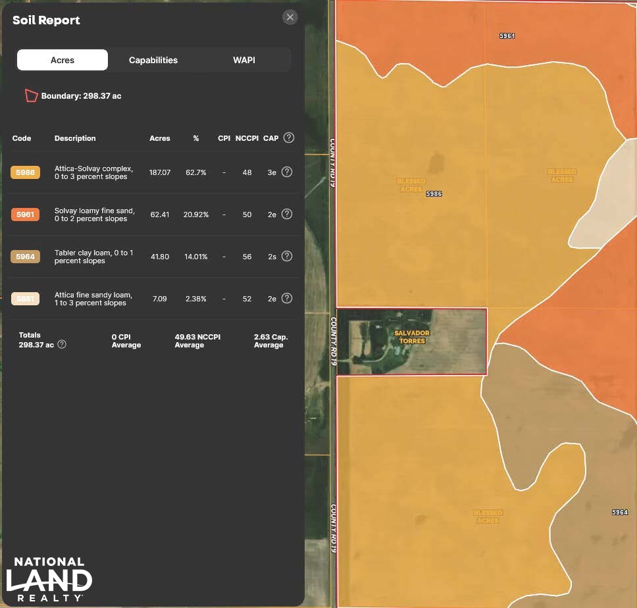The width and height of the screenshot is (637, 608).
Task: Close the Soil Report panel
Action: (x=290, y=18)
